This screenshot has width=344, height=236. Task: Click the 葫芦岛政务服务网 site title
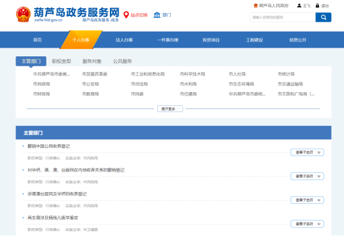click(76, 12)
